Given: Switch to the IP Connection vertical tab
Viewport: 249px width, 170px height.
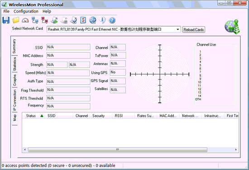Looking at the screenshot, I should tap(14, 100).
